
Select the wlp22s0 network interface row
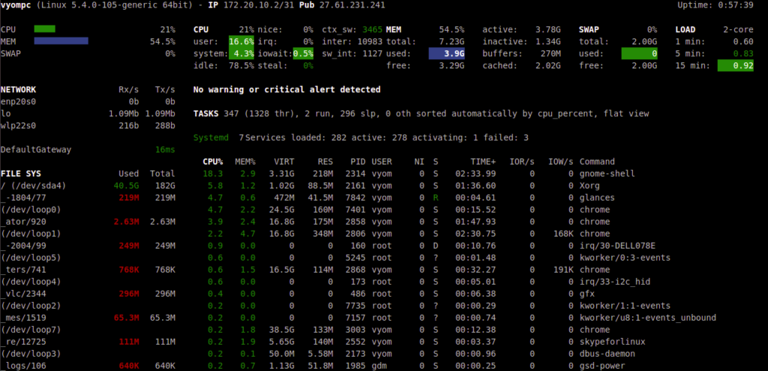click(x=88, y=126)
